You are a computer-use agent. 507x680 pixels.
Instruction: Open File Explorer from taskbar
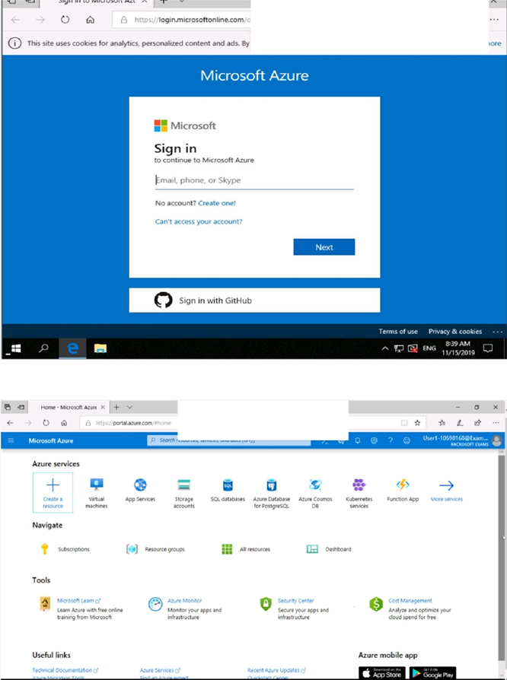coord(100,348)
